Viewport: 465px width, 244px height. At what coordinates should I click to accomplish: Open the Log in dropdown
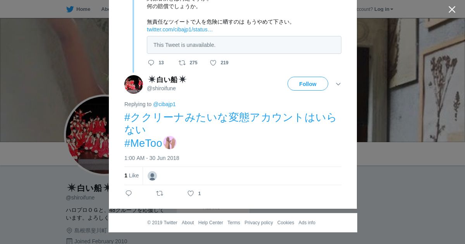pyautogui.click(x=383, y=9)
